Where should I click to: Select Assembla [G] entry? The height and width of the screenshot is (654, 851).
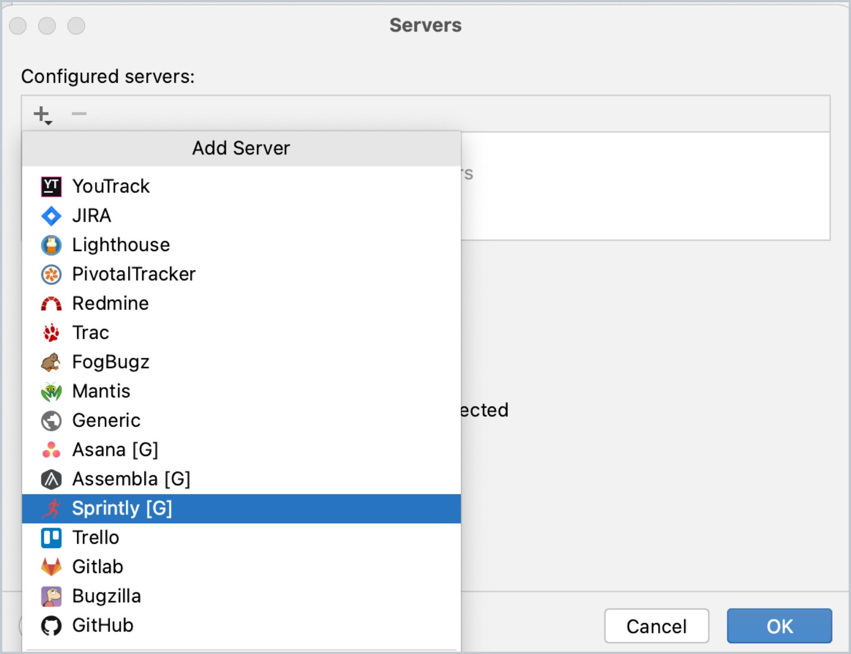241,479
